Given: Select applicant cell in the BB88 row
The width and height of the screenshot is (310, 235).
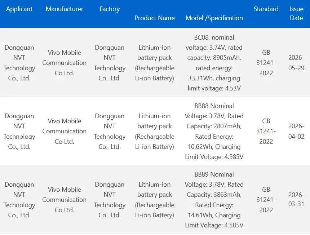Looking at the screenshot, I should coord(19,131).
